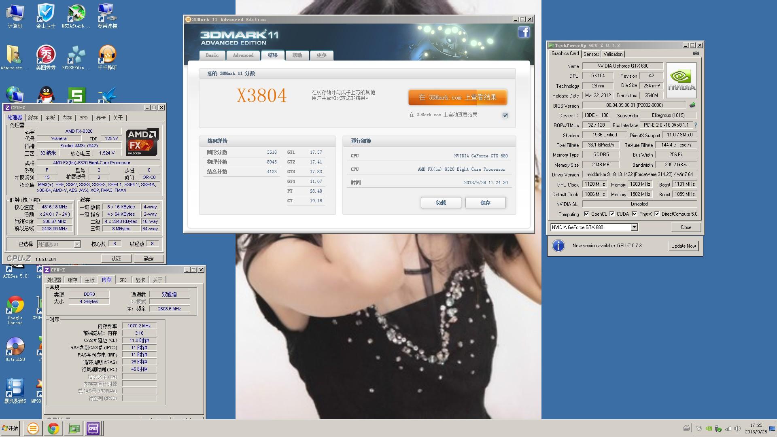Image resolution: width=777 pixels, height=437 pixels.
Task: Click the 图形分数 3518 result row
Action: 242,152
